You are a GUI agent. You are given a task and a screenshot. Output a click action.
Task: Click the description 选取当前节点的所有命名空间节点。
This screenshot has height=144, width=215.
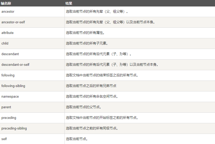92,97
